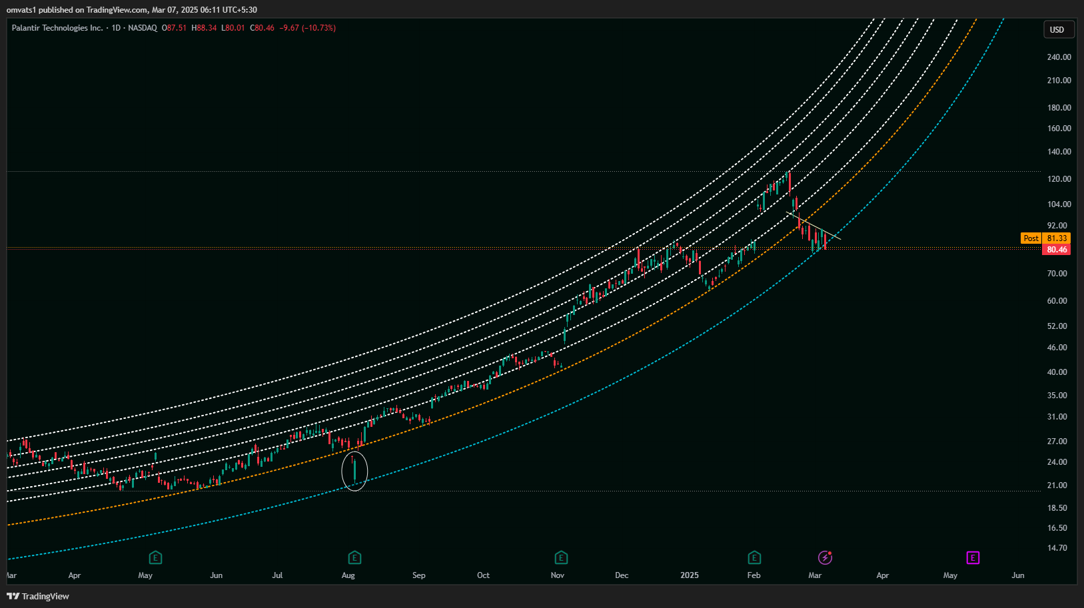Click the 81.33 post-market price label
Viewport: 1084px width, 608px height.
coord(1057,238)
